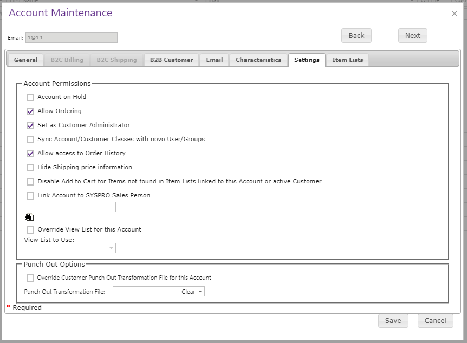Screen dimensions: 467x343
Task: Expand the Punch Out Transformation File dropdown
Action: click(x=158, y=292)
